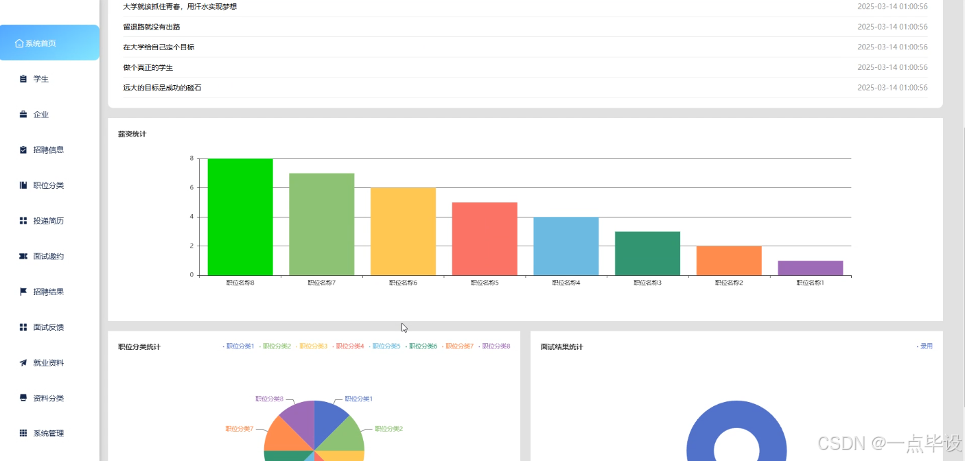
Task: Click the checklist icon beside 招聘信息
Action: 23,150
